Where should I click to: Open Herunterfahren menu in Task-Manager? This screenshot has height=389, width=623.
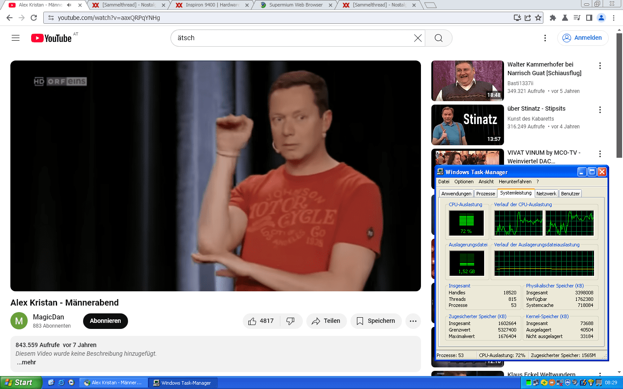coord(515,182)
